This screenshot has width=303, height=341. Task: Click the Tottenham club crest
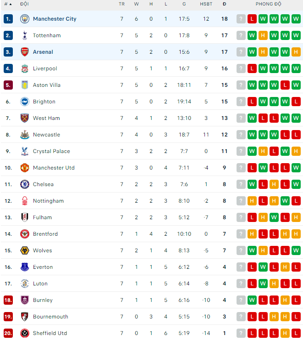pyautogui.click(x=24, y=35)
